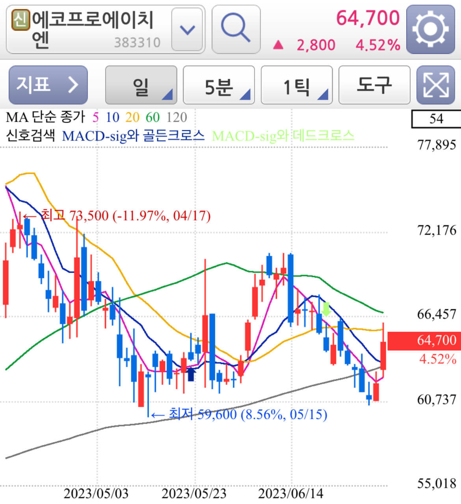
Task: Click the 77,895 price axis label
Action: [x=437, y=145]
